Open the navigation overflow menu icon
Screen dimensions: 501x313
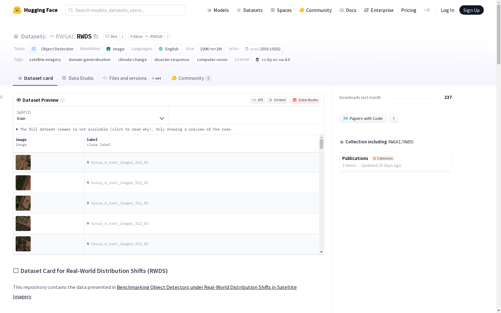click(427, 10)
